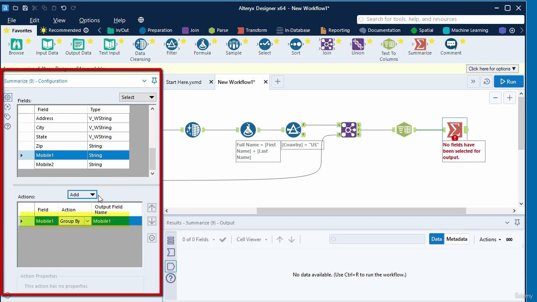The width and height of the screenshot is (537, 302).
Task: Toggle the Favorites star on Browse tool
Action: [28, 41]
